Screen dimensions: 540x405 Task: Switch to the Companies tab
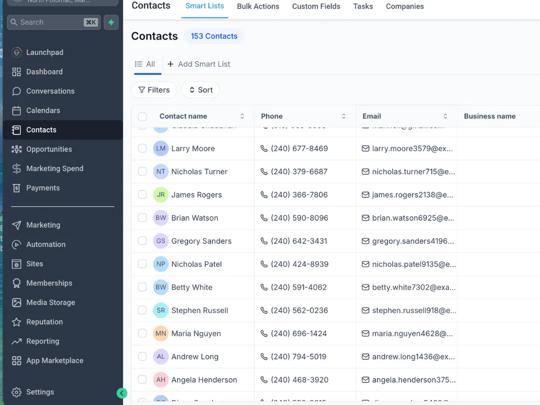point(405,6)
